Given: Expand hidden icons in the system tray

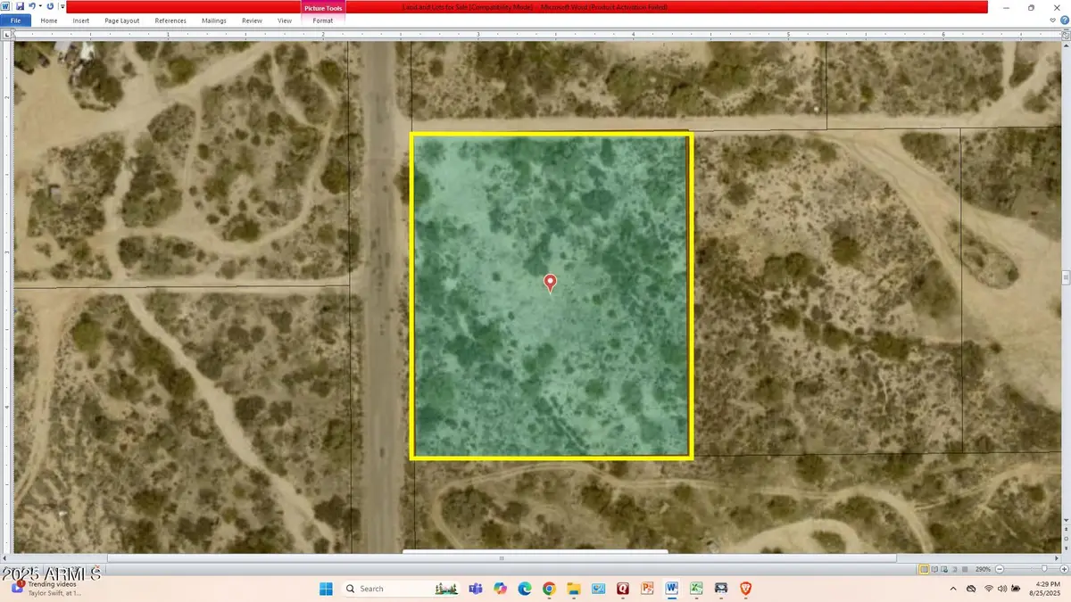Looking at the screenshot, I should (x=953, y=589).
